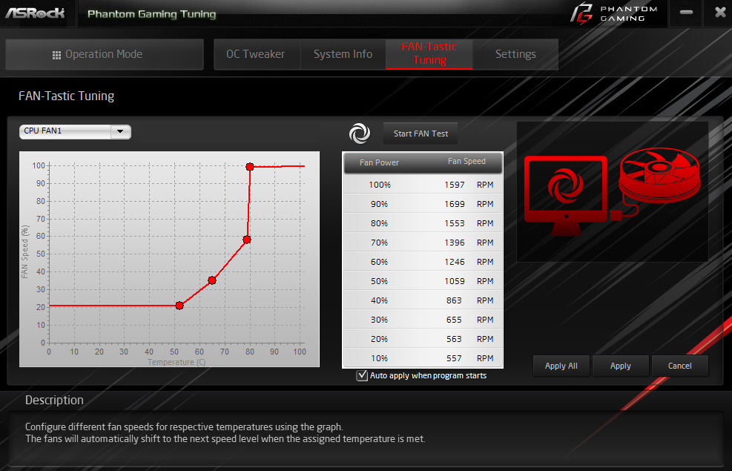Click the Apply All button
The image size is (732, 471).
tap(561, 366)
